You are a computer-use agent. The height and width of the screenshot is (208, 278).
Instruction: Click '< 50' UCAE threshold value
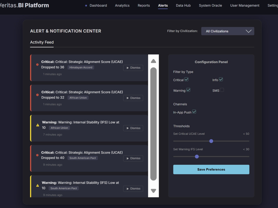[246, 134]
